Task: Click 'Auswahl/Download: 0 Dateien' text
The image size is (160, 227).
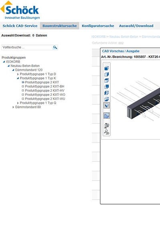Action: [24, 35]
